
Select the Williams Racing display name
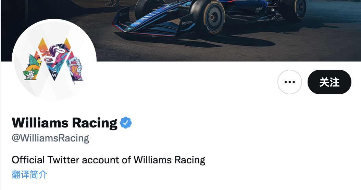(x=64, y=123)
